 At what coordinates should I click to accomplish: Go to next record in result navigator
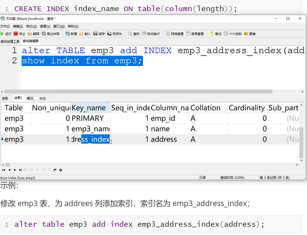15,170
